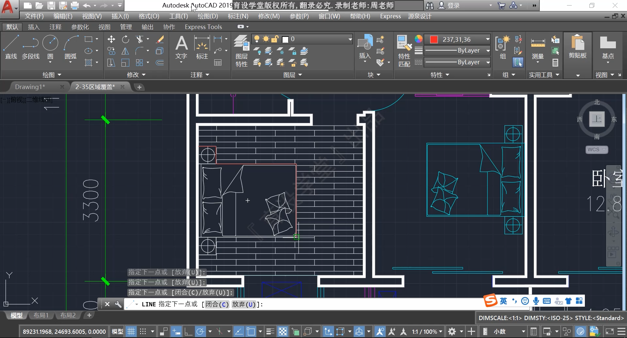This screenshot has height=338, width=627.
Task: Open the quick calculator icon
Action: coord(555,62)
